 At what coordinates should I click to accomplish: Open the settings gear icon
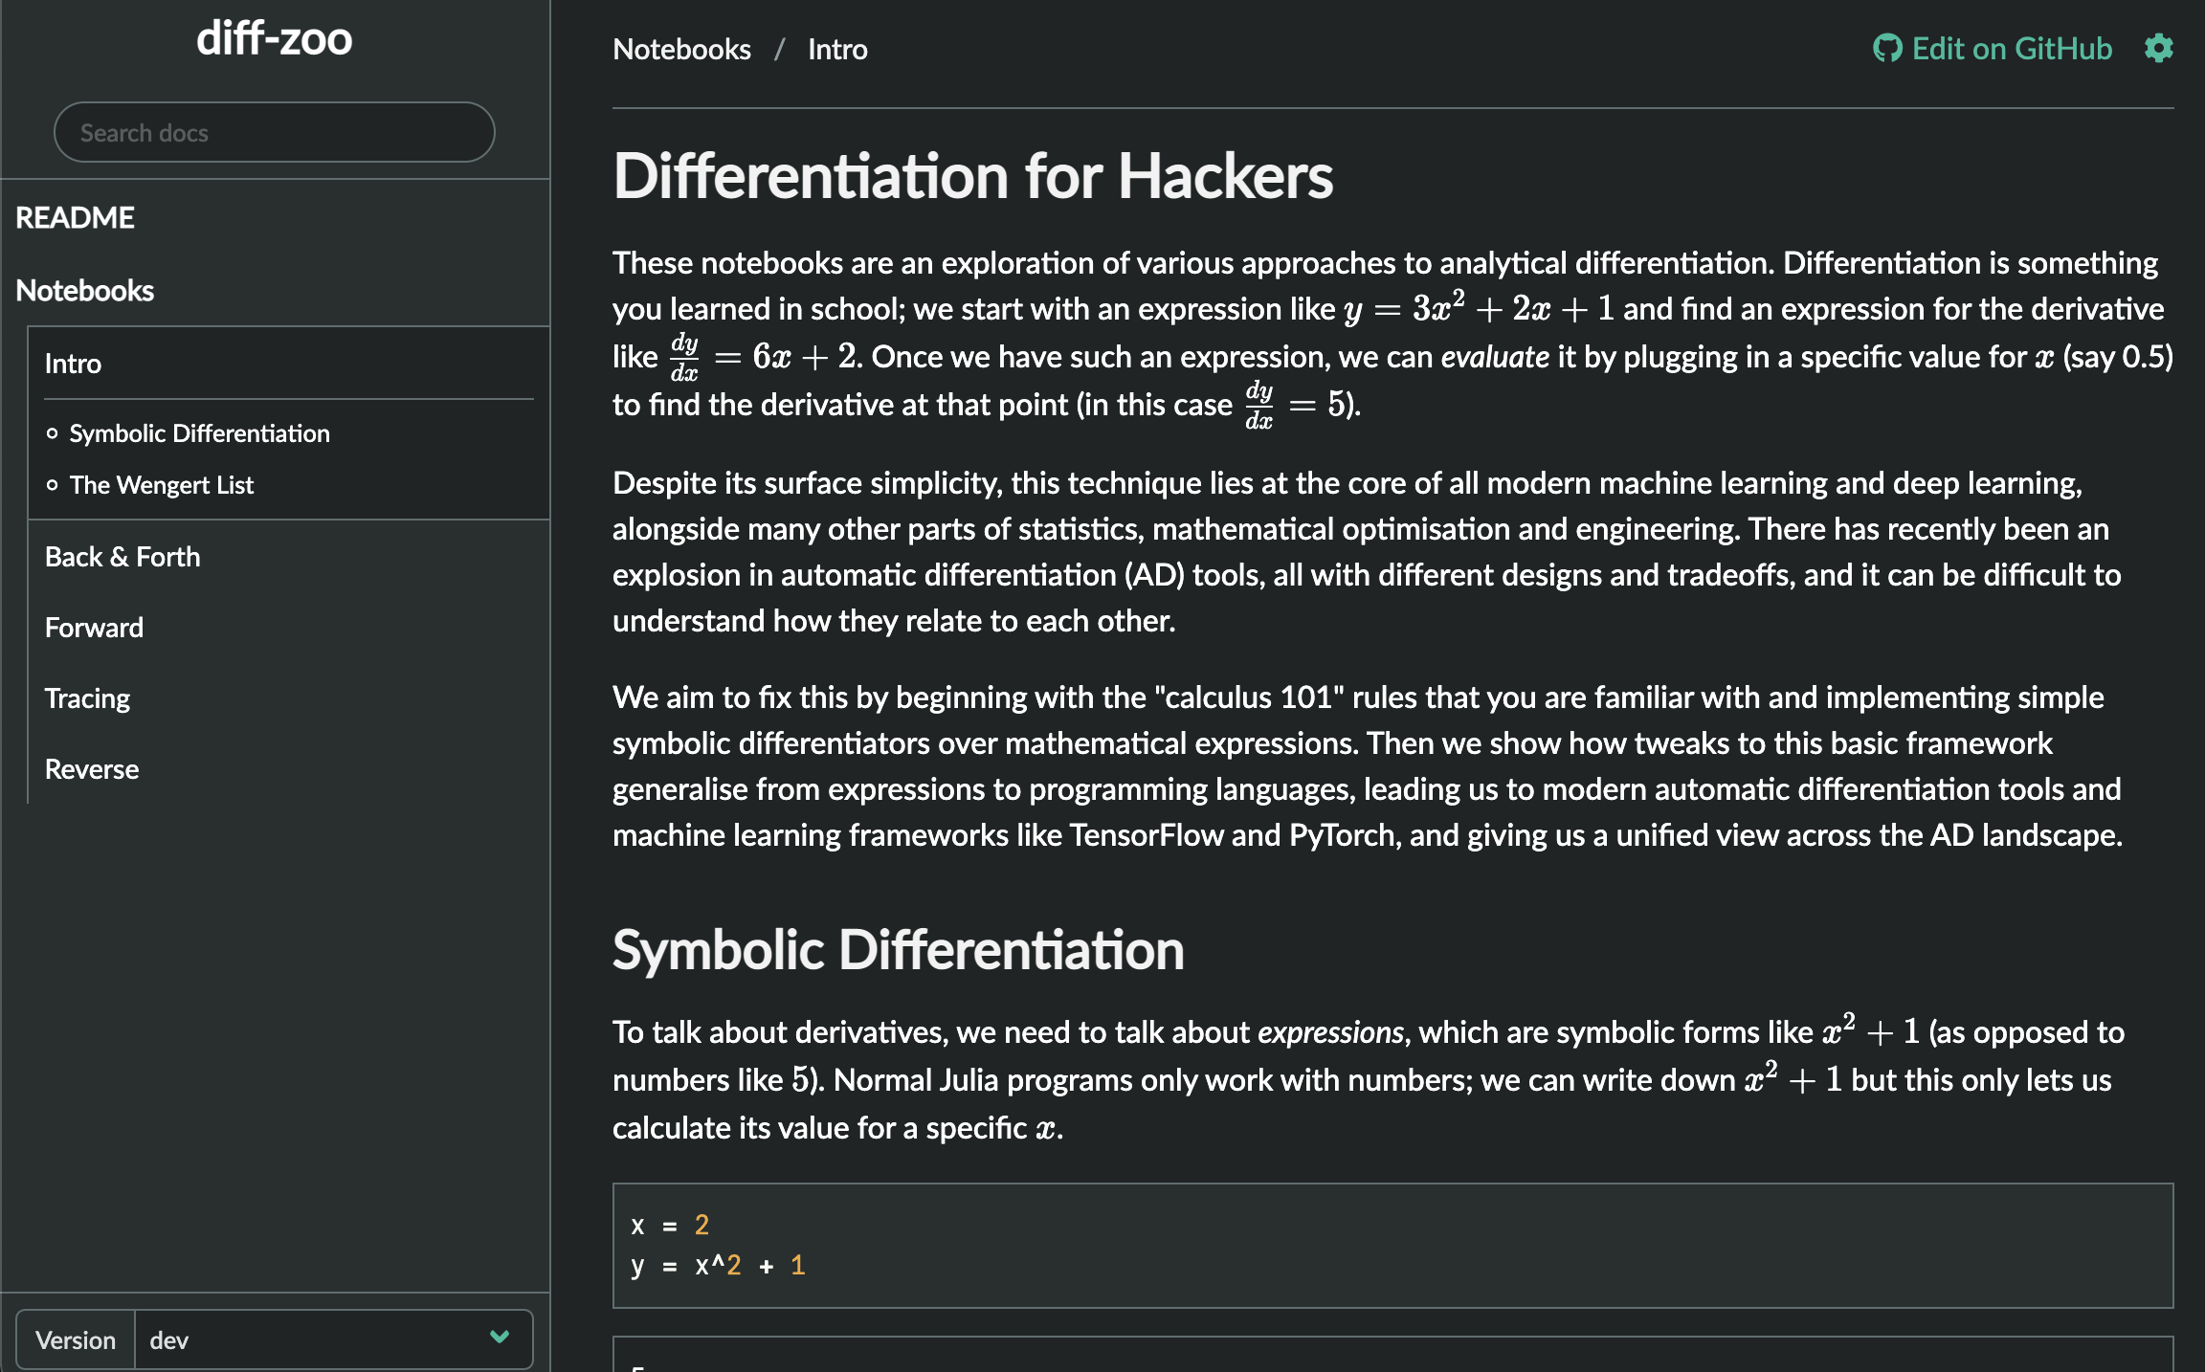point(2158,48)
